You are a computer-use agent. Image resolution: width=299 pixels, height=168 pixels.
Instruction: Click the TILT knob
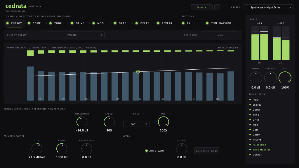37,148
